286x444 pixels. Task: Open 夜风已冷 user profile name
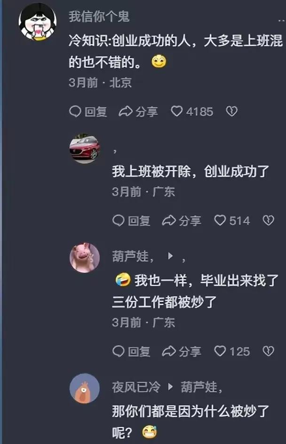(136, 387)
